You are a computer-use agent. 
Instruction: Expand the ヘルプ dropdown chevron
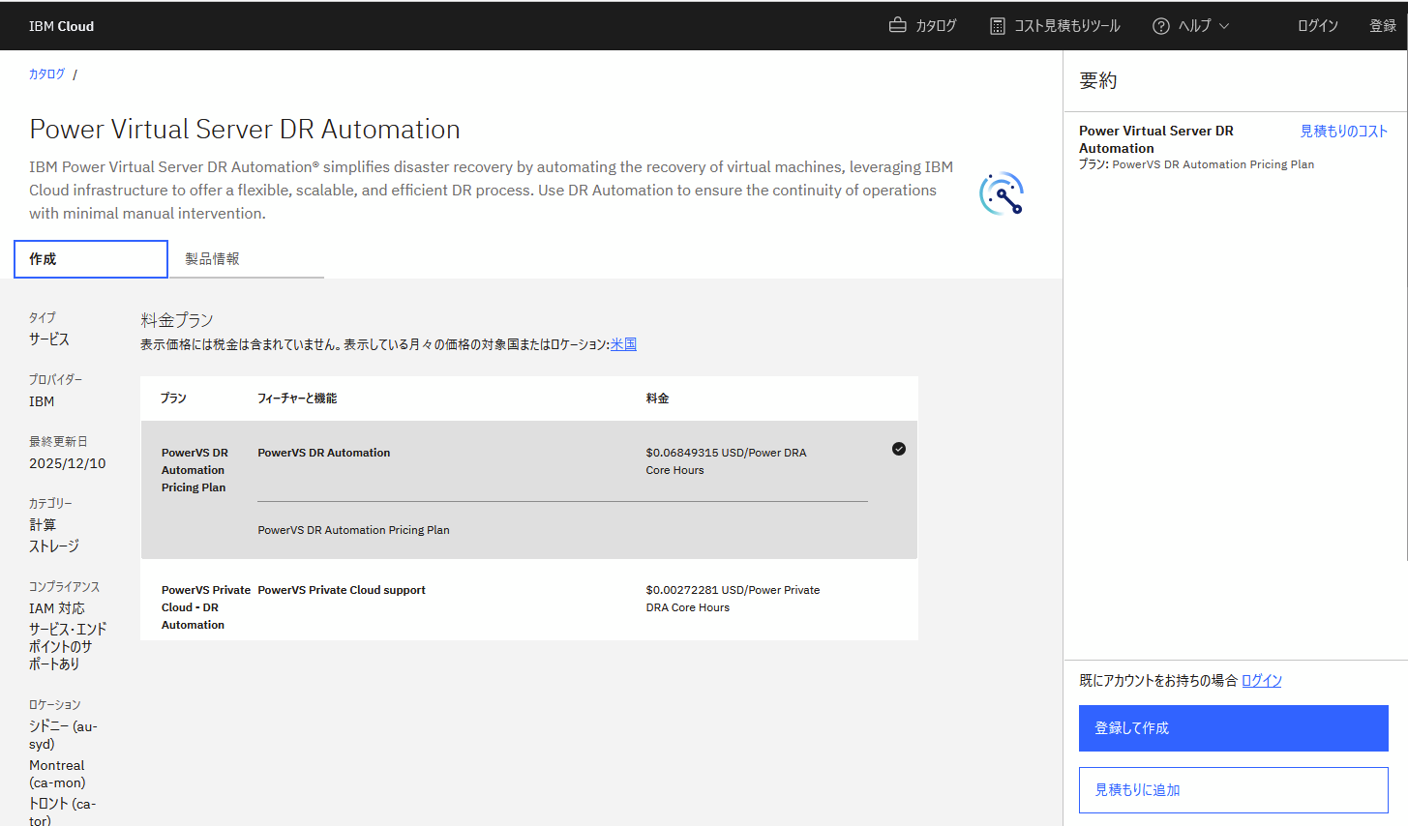coord(1224,26)
